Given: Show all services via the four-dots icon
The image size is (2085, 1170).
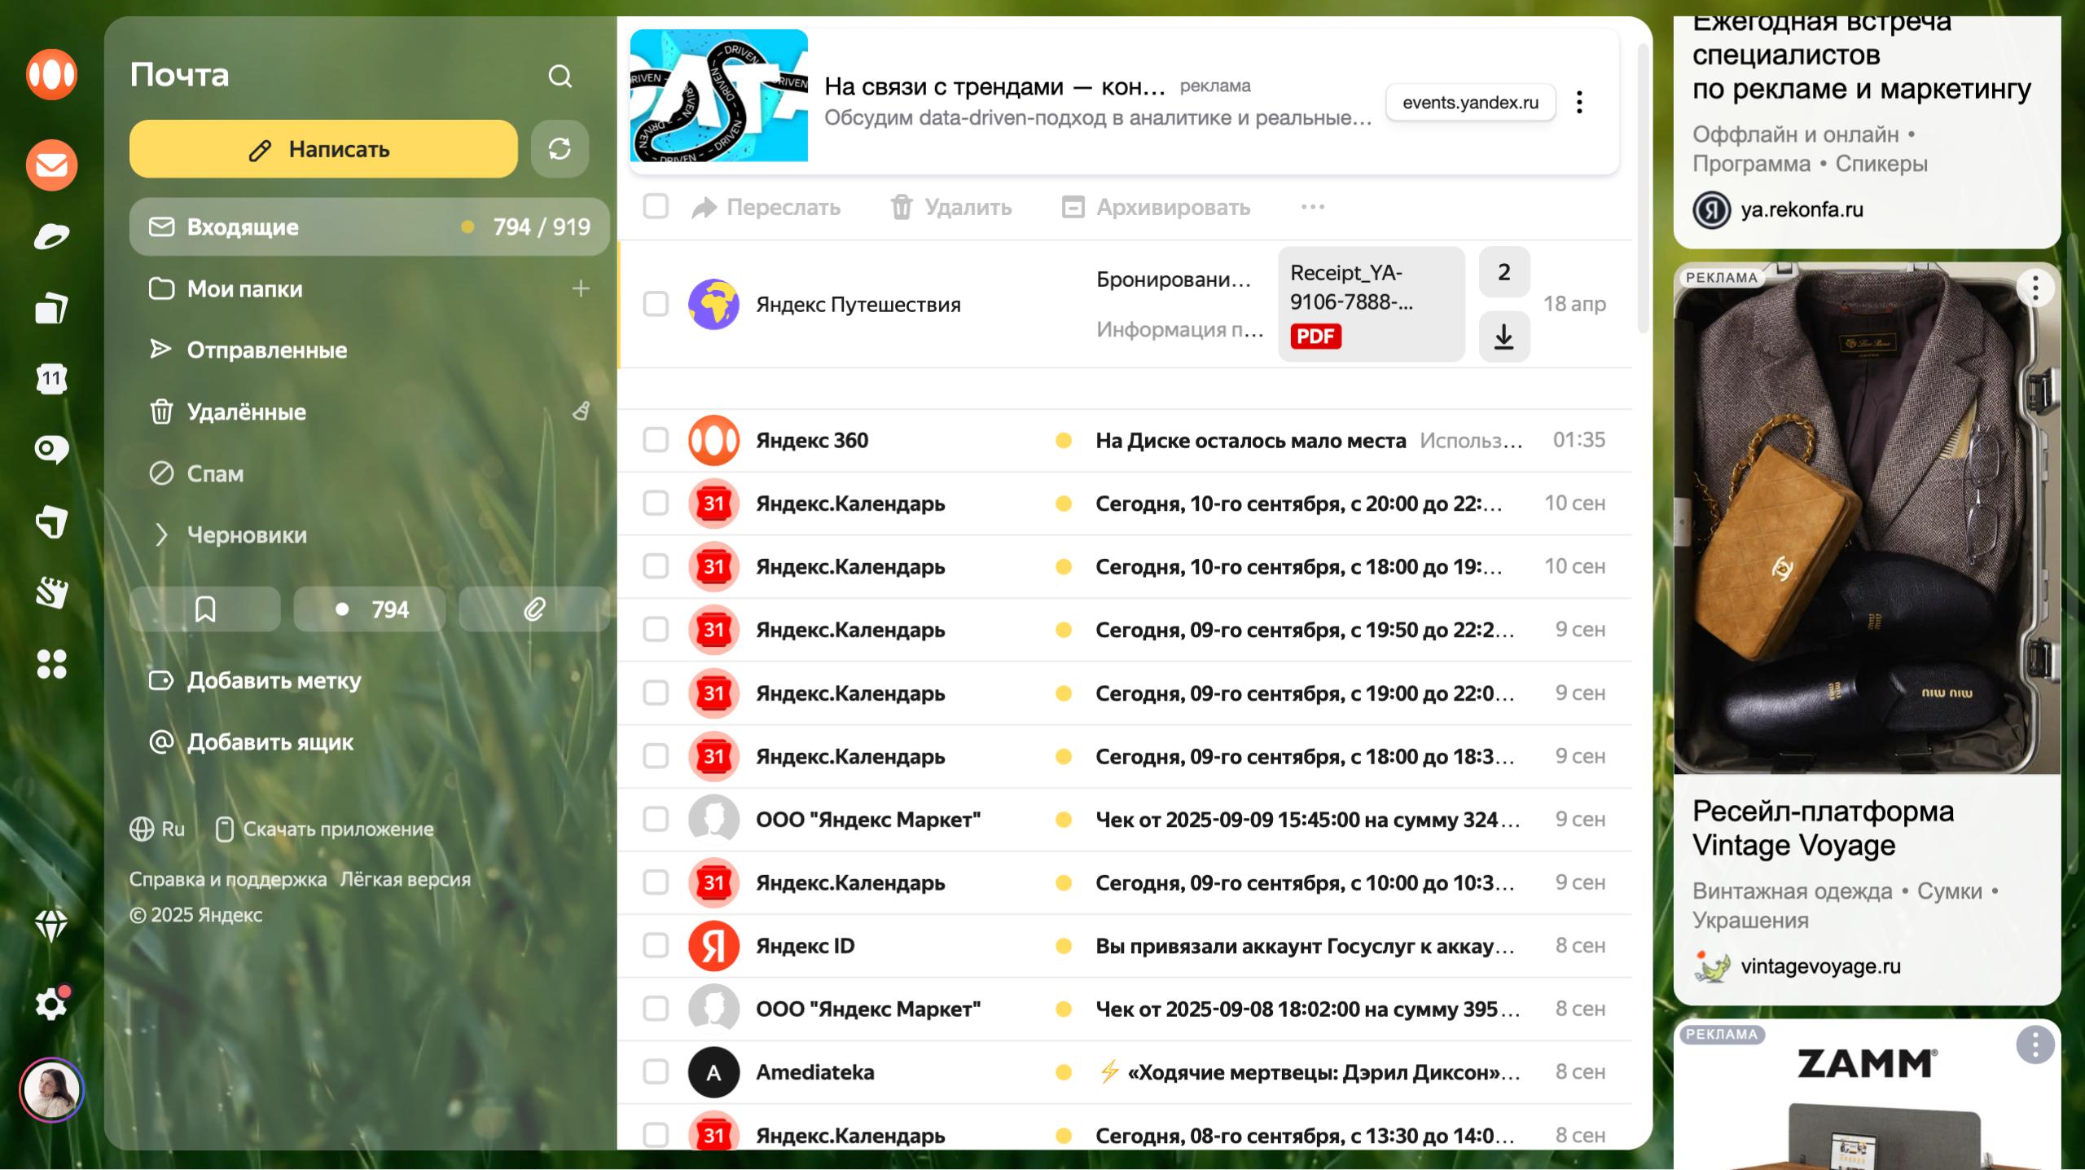Looking at the screenshot, I should point(51,664).
